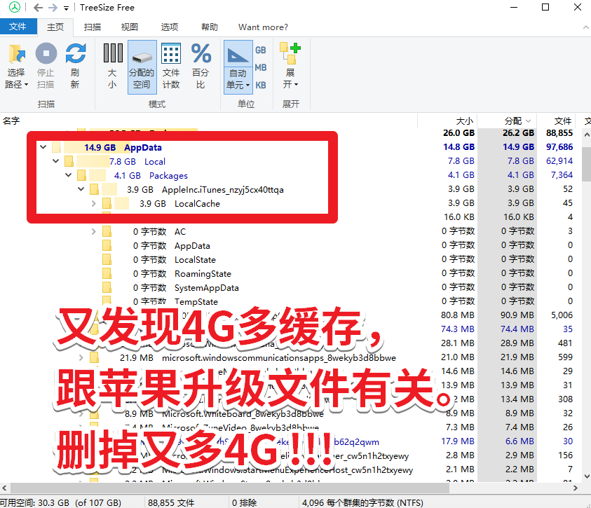Select the RoamingState folder
The image size is (591, 508).
pos(203,273)
